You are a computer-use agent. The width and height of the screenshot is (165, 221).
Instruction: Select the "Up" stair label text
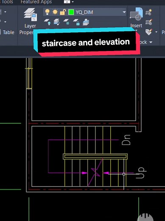[141, 173]
